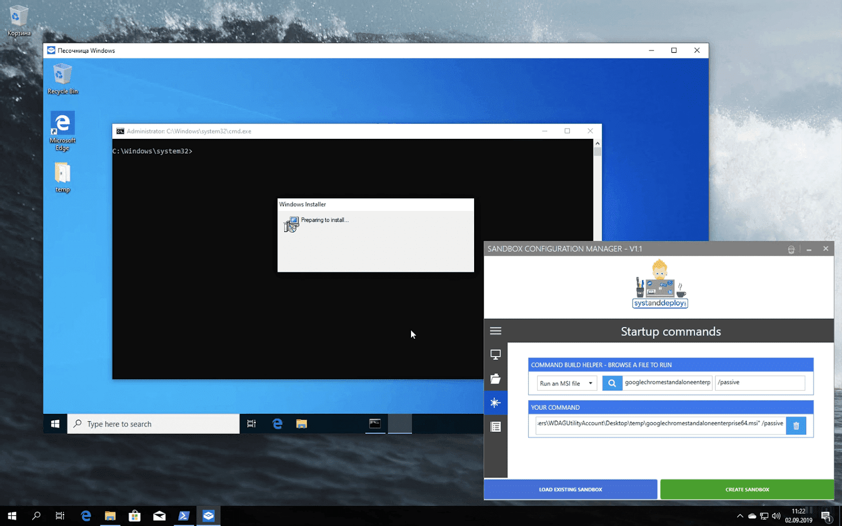This screenshot has height=526, width=842.
Task: Open Mail from the host taskbar
Action: pyautogui.click(x=159, y=516)
